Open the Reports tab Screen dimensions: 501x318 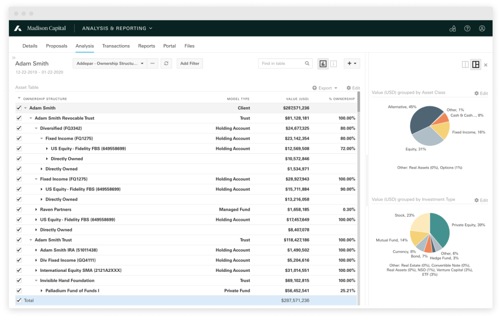[146, 46]
